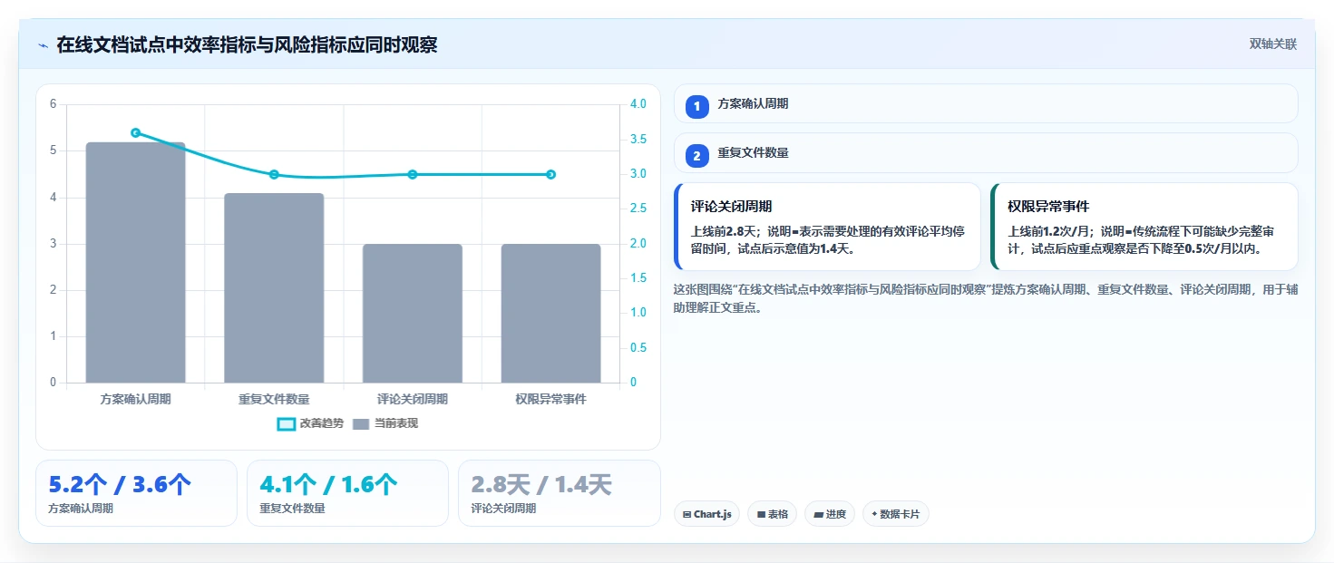Click the left axis value 1

coord(53,336)
